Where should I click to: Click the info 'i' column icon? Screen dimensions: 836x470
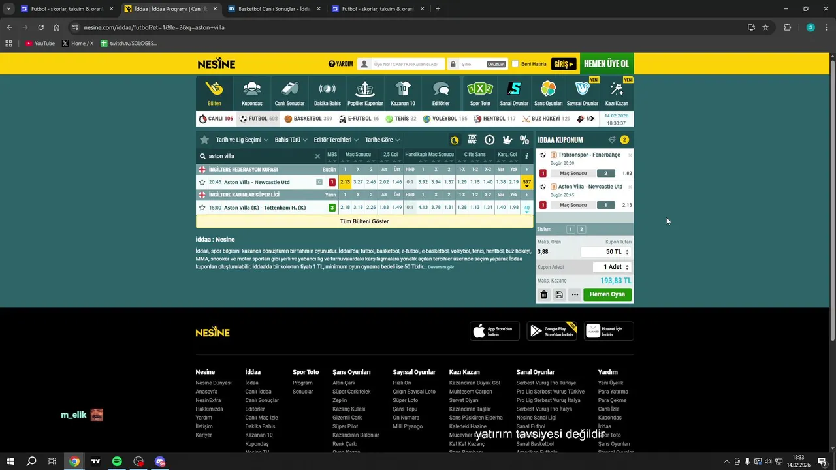[526, 156]
